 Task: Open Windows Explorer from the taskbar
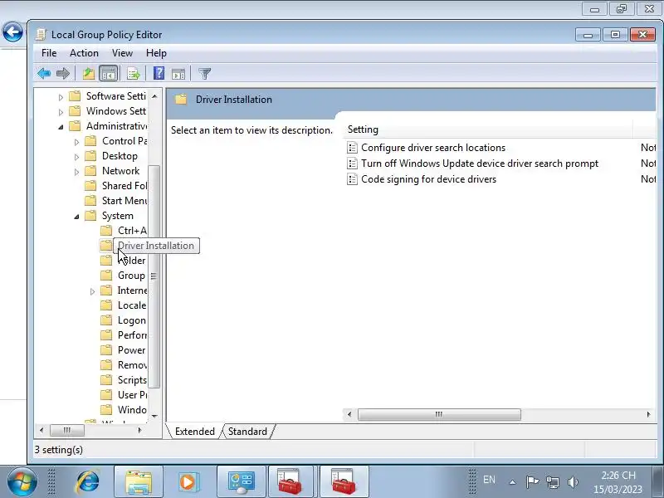[139, 482]
